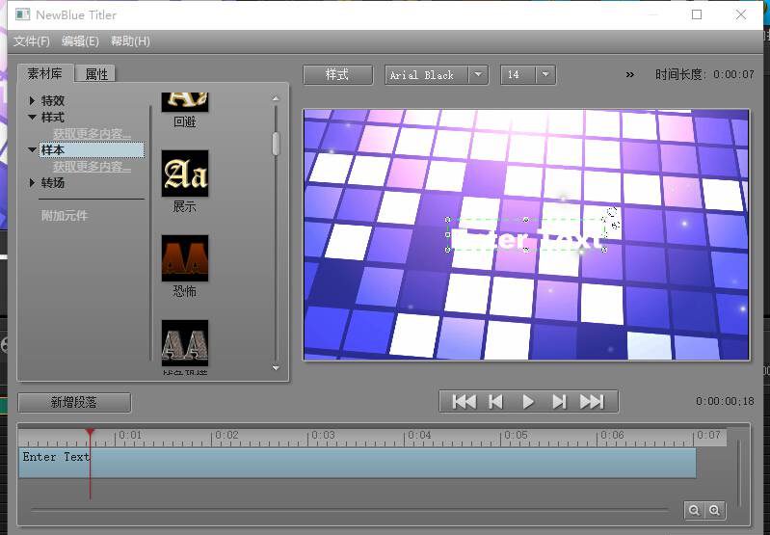770x535 pixels.
Task: Open the font size 14 dropdown
Action: tap(545, 74)
